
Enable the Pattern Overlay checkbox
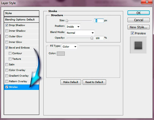(x=7, y=81)
